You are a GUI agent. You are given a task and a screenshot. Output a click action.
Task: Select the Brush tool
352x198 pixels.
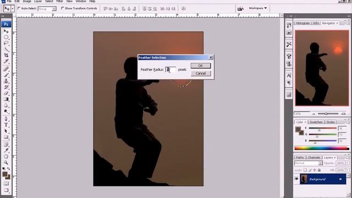click(6, 75)
